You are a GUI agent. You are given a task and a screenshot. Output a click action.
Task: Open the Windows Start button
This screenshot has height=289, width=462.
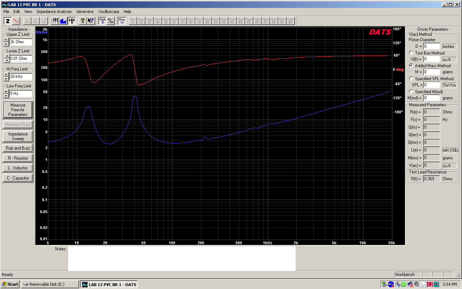[10, 284]
